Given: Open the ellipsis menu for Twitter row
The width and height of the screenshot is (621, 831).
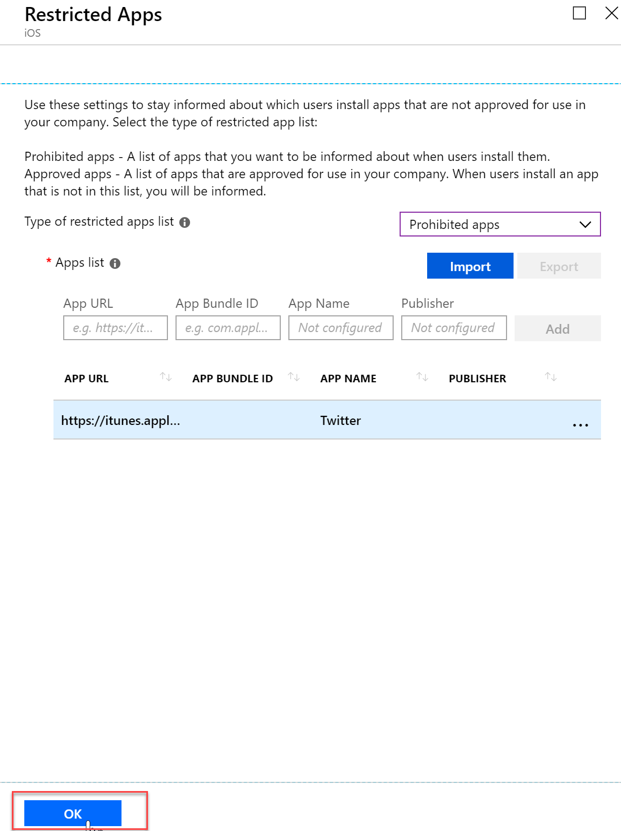Looking at the screenshot, I should [580, 425].
